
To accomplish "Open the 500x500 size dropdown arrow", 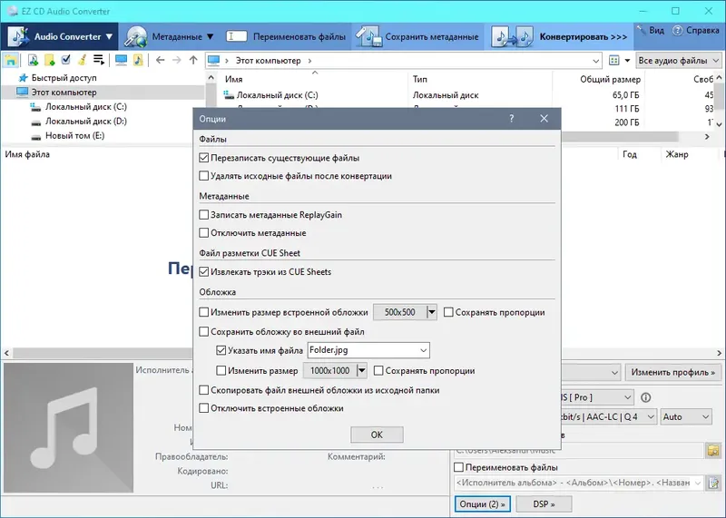I will tap(432, 312).
